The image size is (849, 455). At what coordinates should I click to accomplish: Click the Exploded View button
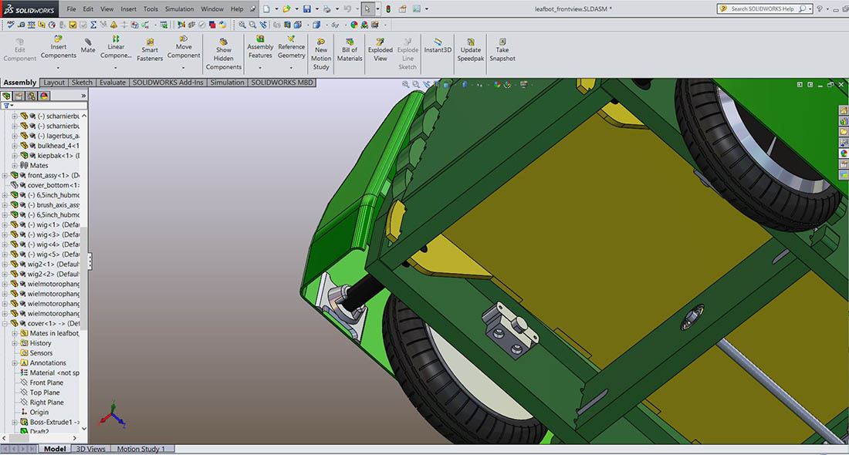pos(380,50)
